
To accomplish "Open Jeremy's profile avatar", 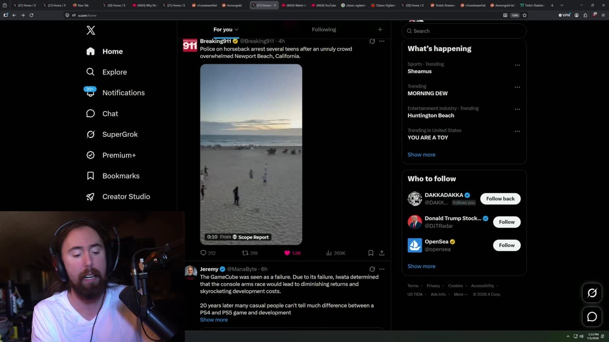I will [190, 272].
